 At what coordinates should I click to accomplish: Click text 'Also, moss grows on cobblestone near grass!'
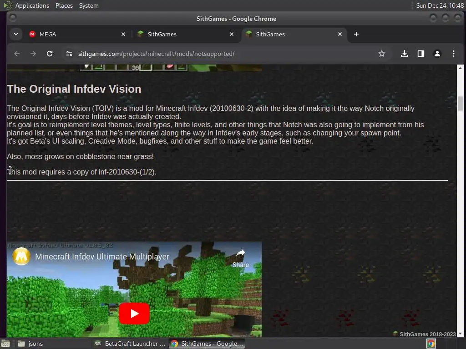pos(80,156)
